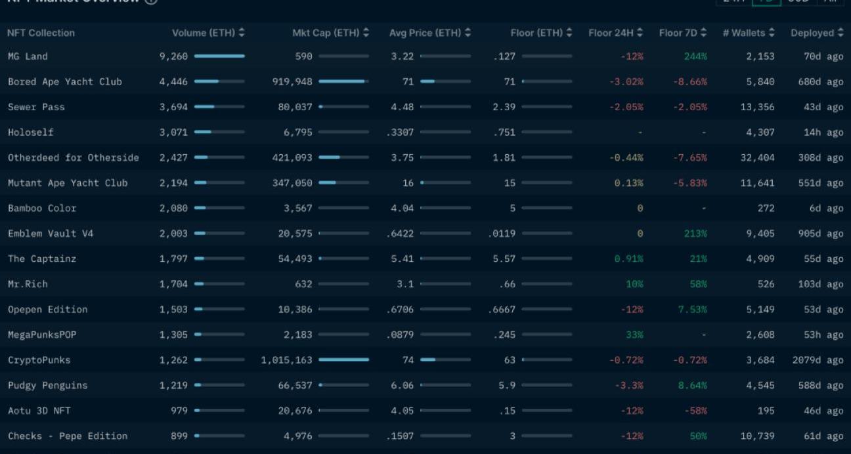Image resolution: width=851 pixels, height=454 pixels.
Task: Click Otherdeed wallets count 32,404
Action: click(x=757, y=157)
